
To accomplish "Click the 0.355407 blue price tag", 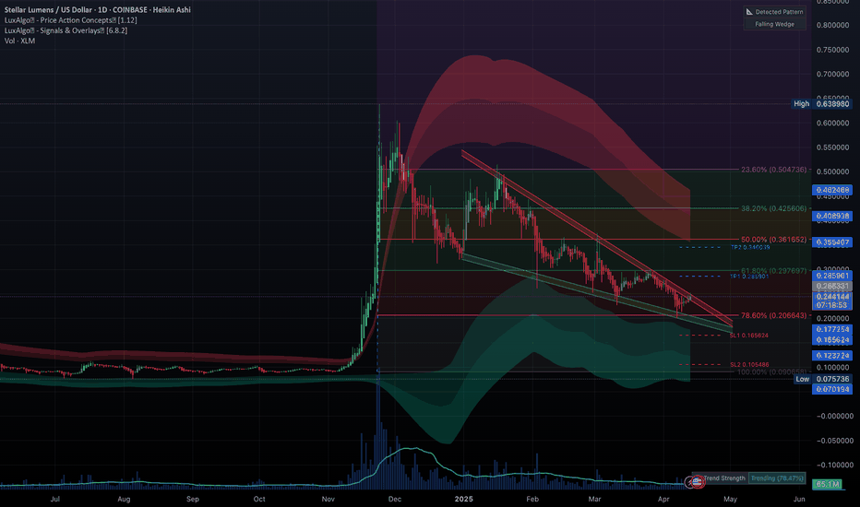I will pyautogui.click(x=832, y=242).
